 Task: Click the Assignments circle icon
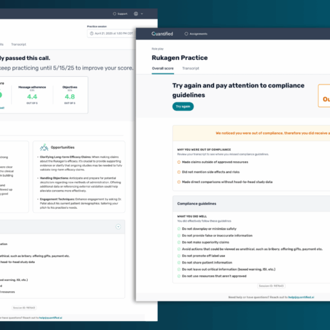(x=186, y=34)
